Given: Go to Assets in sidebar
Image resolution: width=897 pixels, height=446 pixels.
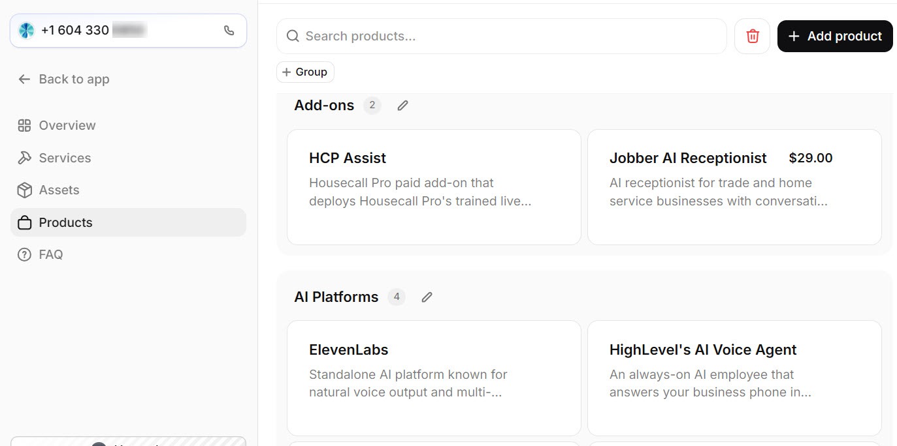Looking at the screenshot, I should click(128, 190).
